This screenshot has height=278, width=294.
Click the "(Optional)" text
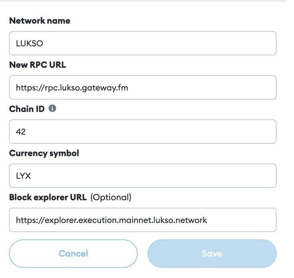click(110, 197)
